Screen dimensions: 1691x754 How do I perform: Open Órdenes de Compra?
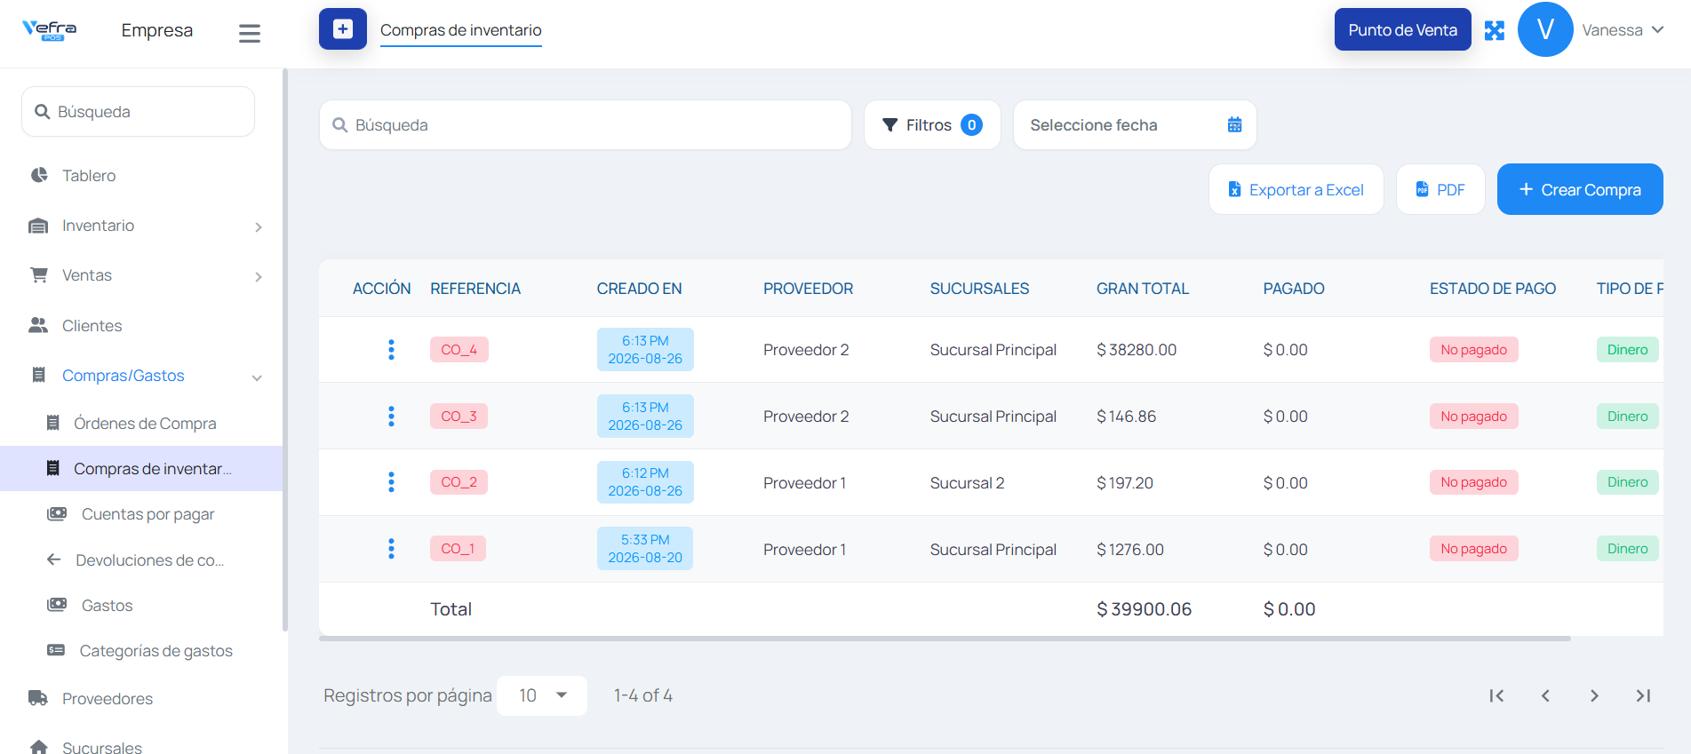tap(145, 424)
